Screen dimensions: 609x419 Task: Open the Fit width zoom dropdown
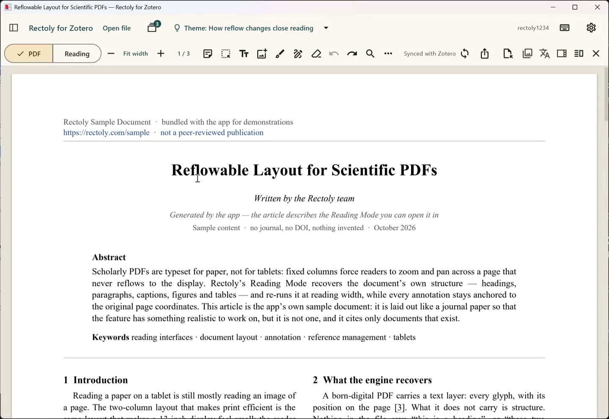pos(135,54)
